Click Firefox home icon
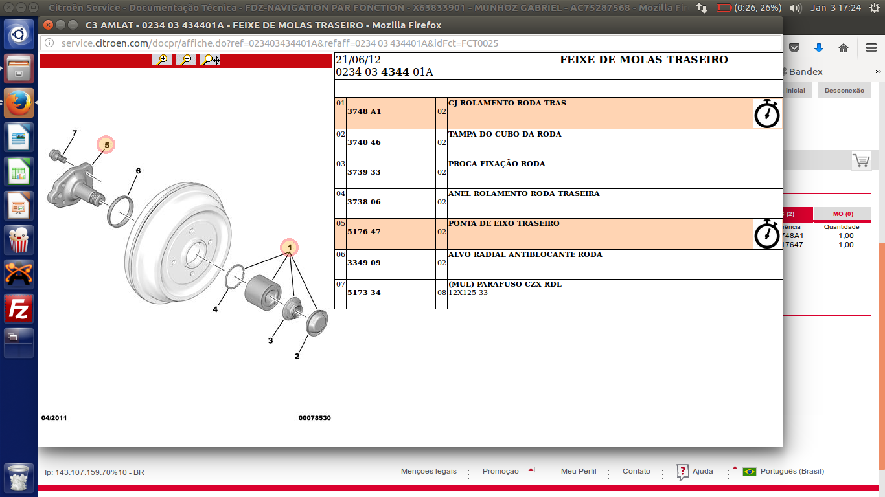The image size is (885, 497). 844,48
